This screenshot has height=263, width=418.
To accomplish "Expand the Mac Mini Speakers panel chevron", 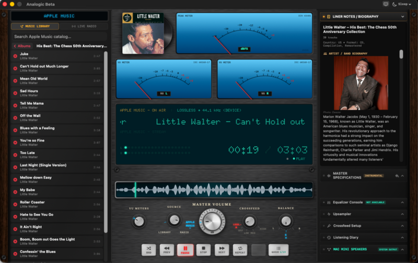I will pos(402,249).
